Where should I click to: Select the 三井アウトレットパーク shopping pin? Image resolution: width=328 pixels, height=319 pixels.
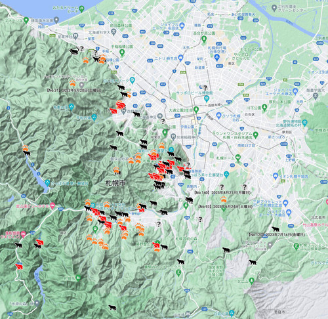(x=285, y=203)
